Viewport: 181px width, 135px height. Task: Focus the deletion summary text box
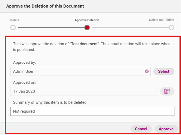[92, 111]
